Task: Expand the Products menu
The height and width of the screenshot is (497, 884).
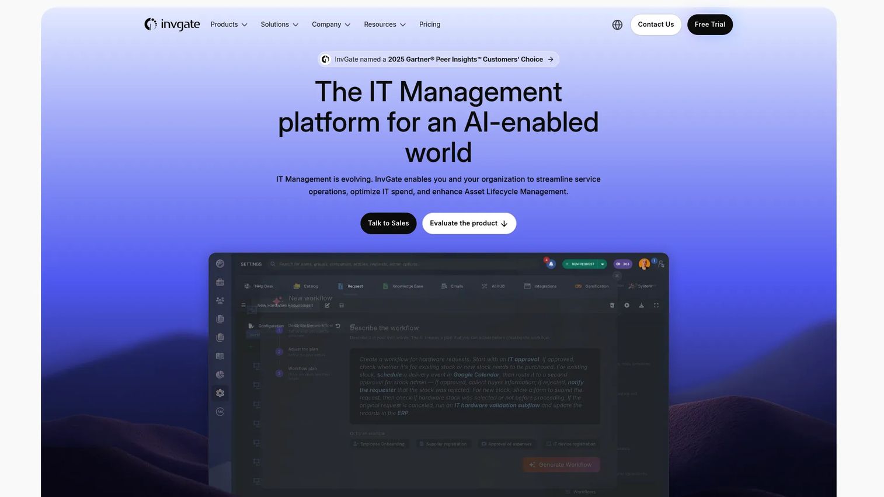Action: click(x=229, y=25)
